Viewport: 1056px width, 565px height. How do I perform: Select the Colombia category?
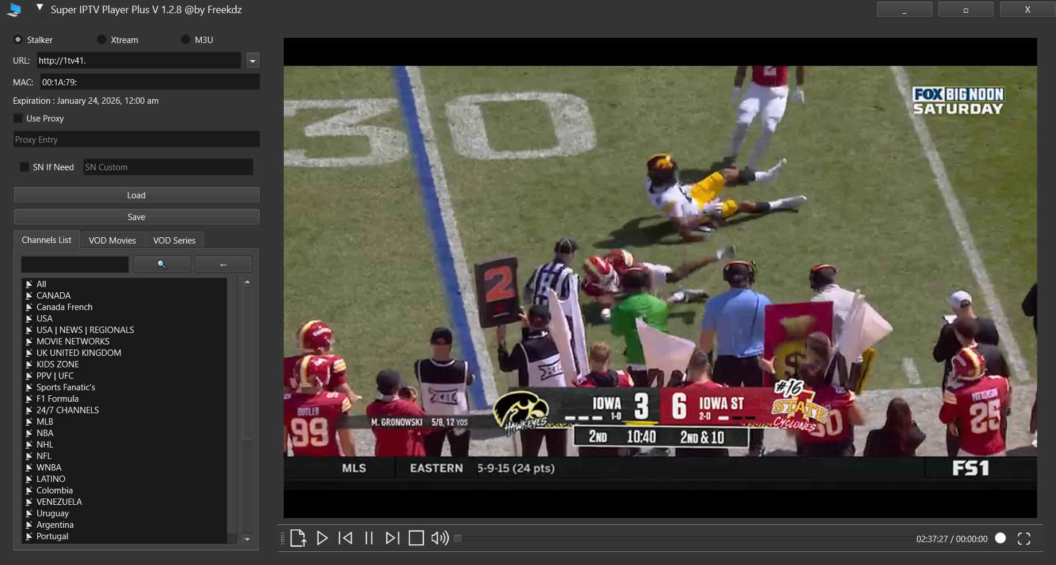pos(124,490)
